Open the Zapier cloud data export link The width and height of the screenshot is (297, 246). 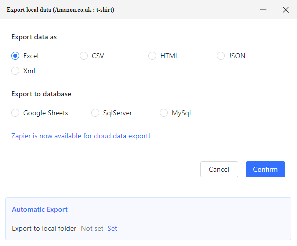(x=81, y=136)
